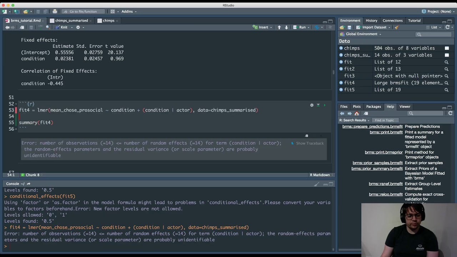Clear the console with the broom icon
457x257 pixels.
click(317, 184)
